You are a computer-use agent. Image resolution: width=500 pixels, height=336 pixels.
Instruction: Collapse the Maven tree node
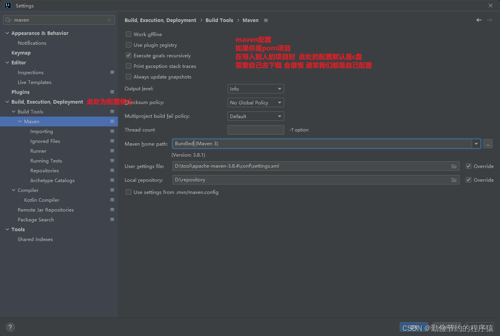20,121
